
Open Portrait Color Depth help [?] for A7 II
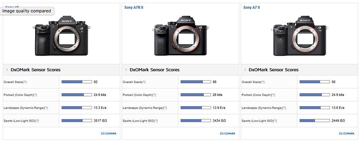click(273, 95)
